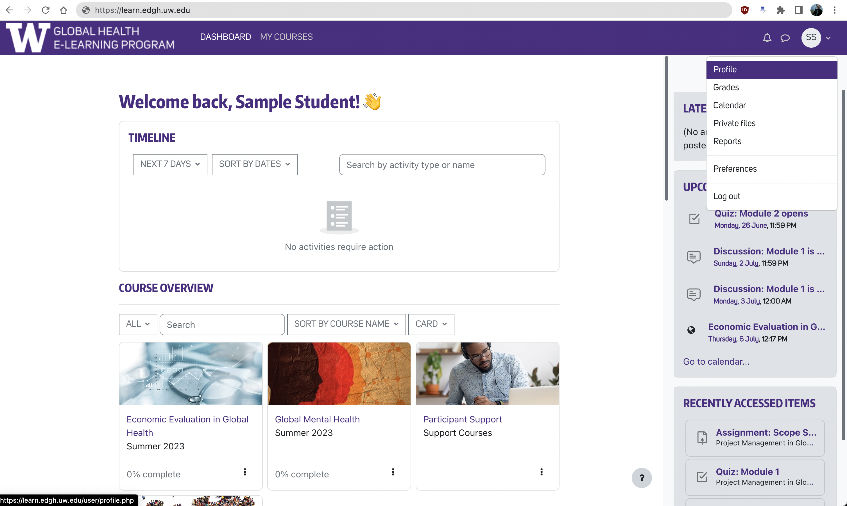Choose Log out in the user menu
Viewport: 847px width, 506px height.
(x=727, y=196)
